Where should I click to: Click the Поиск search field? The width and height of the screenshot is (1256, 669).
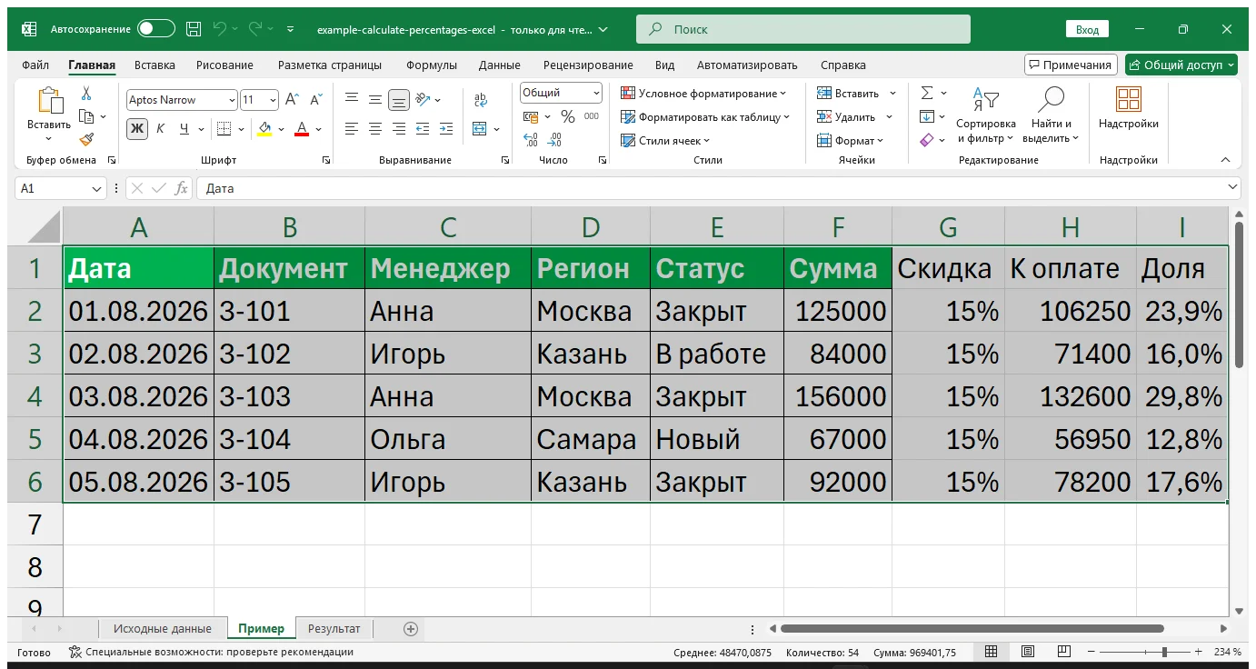803,29
